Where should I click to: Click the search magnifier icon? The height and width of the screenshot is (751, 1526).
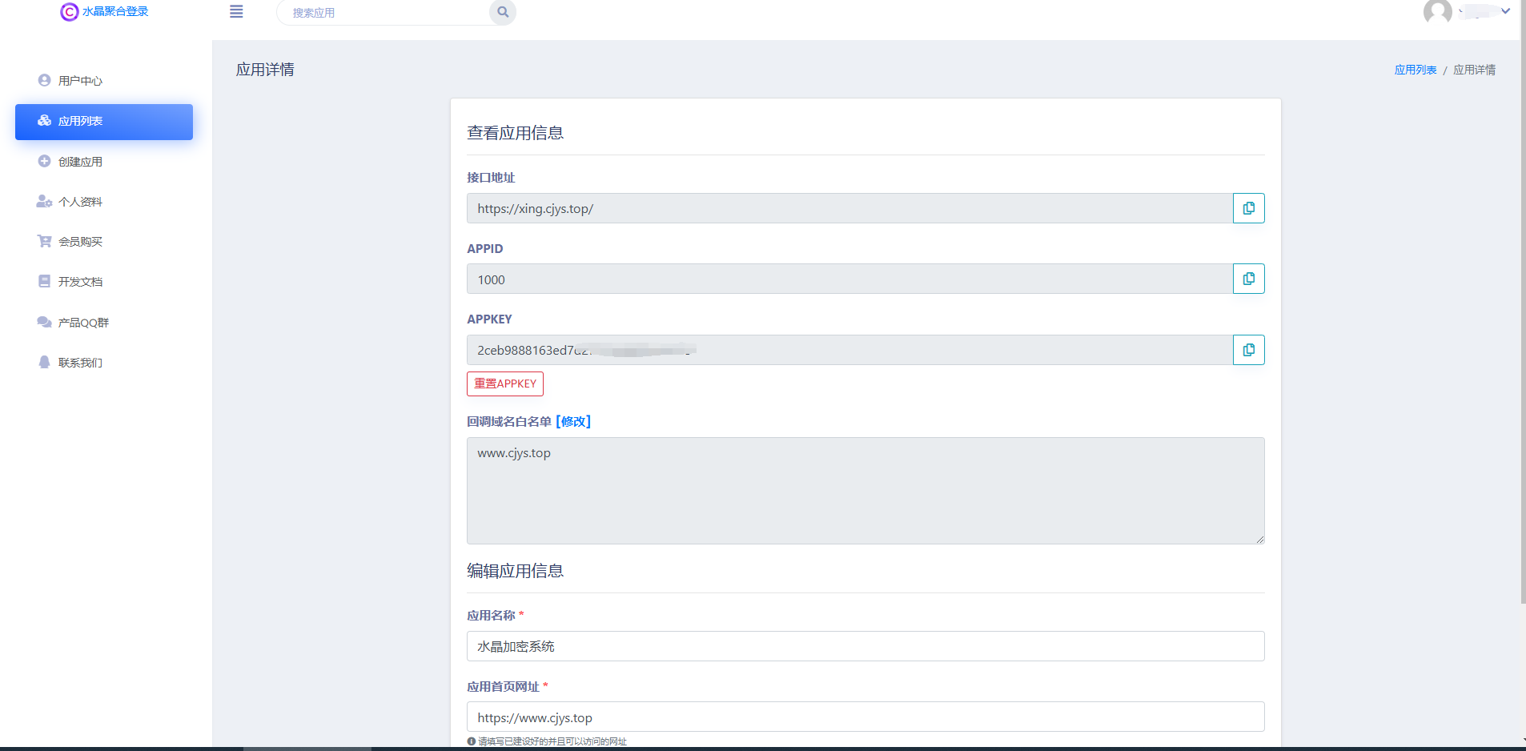tap(503, 12)
